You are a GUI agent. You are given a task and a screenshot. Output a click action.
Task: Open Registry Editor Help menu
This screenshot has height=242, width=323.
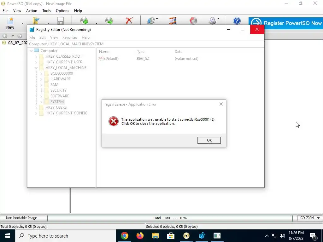[x=85, y=37]
